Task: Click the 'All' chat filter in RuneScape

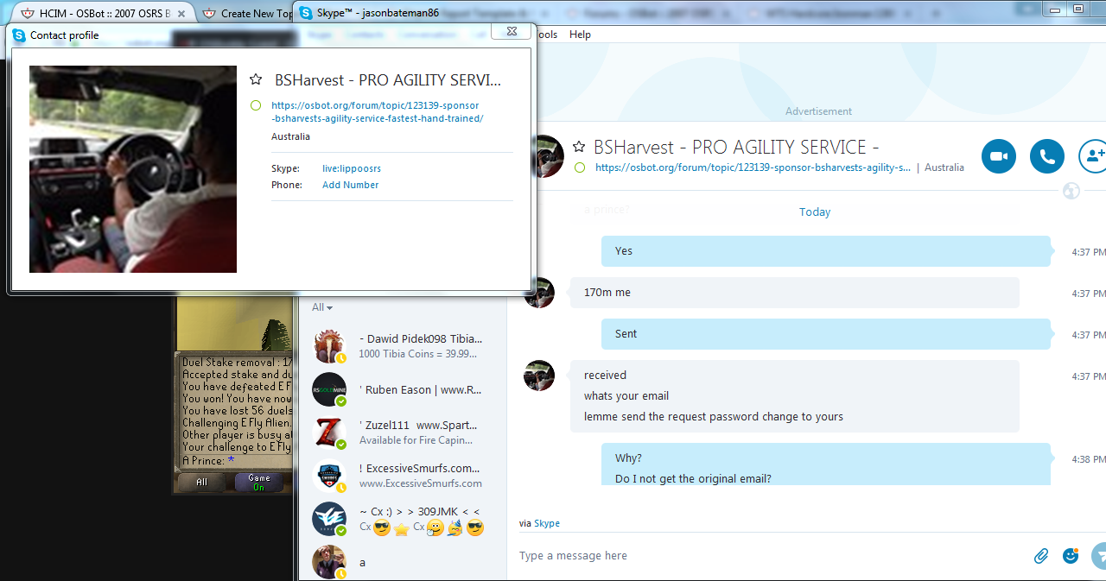Action: click(x=202, y=482)
